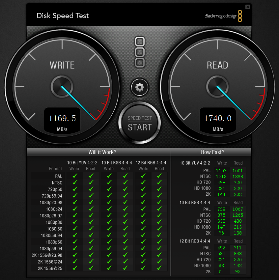Click 12 Bit RGB PAL write value 492
Image resolution: width=279 pixels, height=280 pixels.
pos(221,248)
